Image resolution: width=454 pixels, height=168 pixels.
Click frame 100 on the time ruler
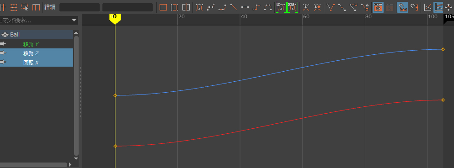(x=433, y=17)
